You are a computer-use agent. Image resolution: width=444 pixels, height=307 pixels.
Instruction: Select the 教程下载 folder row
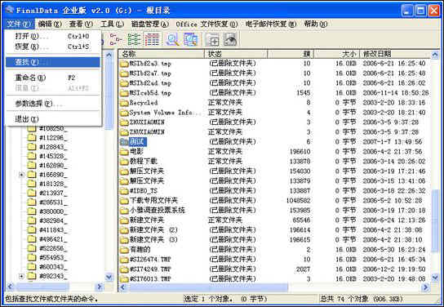coord(274,162)
